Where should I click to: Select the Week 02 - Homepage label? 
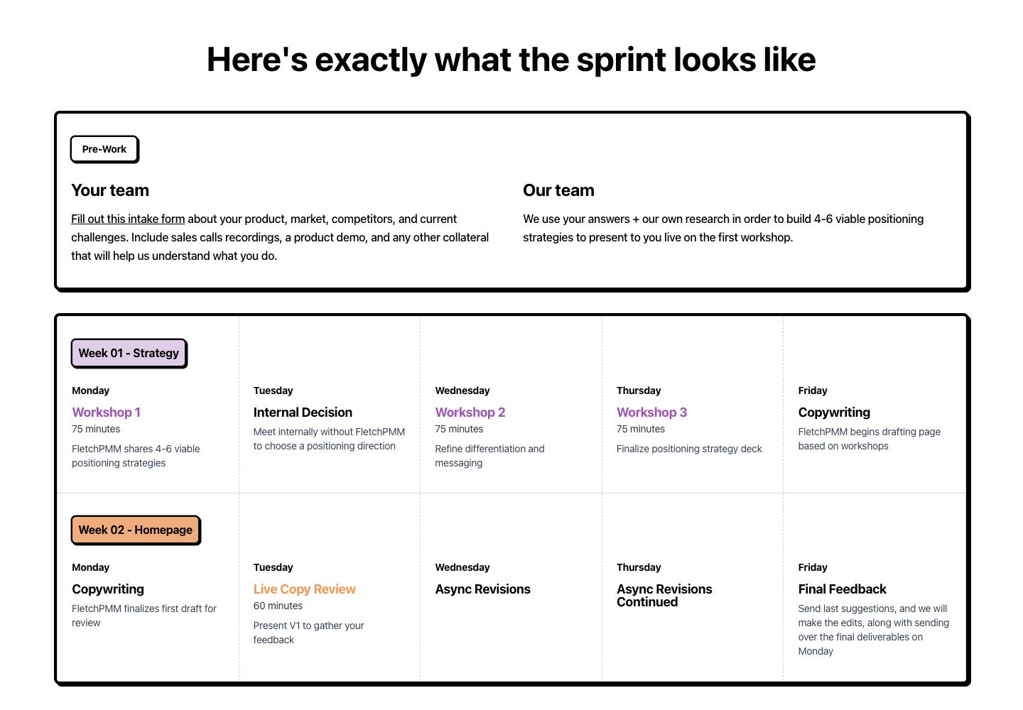point(136,530)
